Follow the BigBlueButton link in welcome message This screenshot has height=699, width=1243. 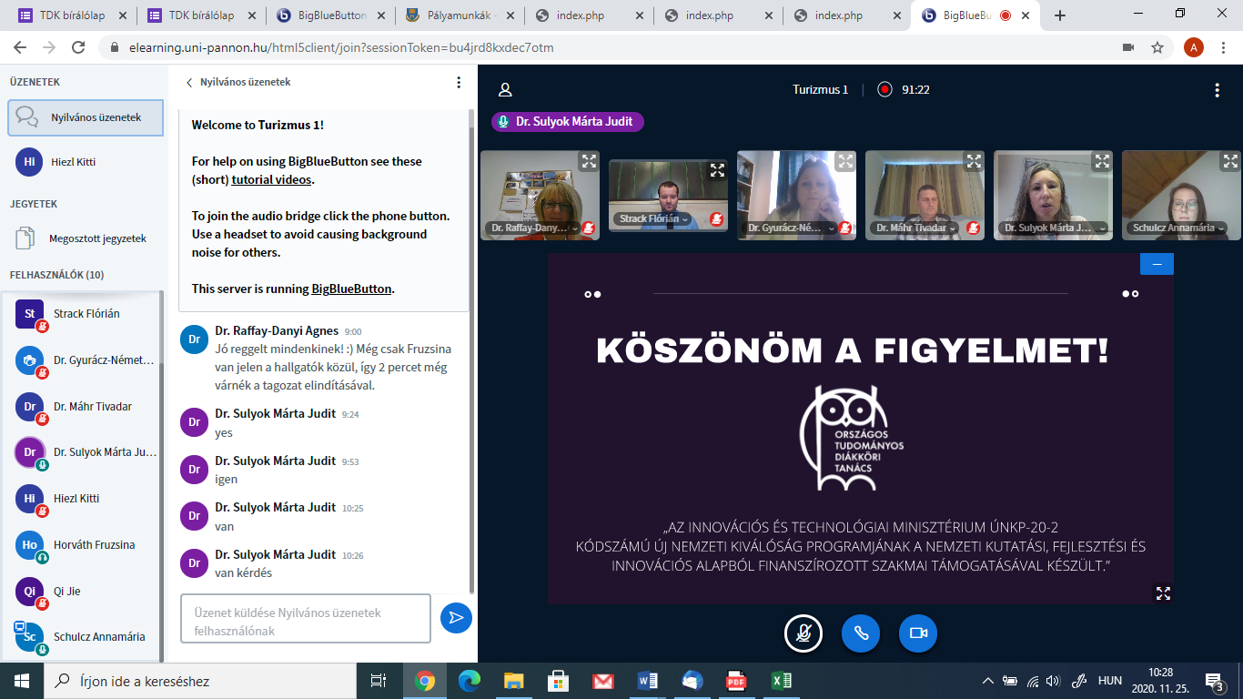click(351, 289)
